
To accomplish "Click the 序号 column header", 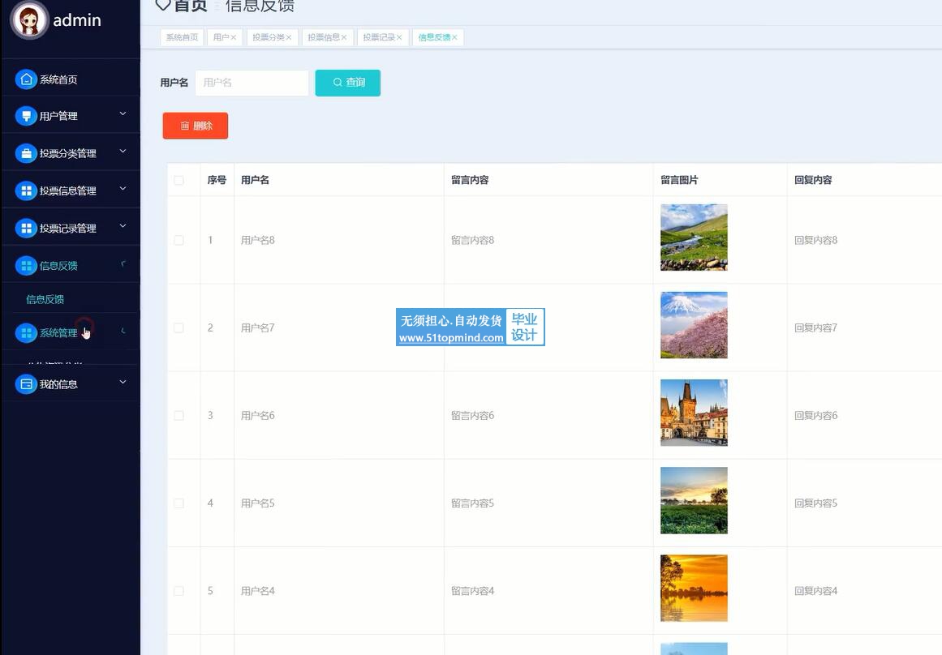I will [217, 180].
